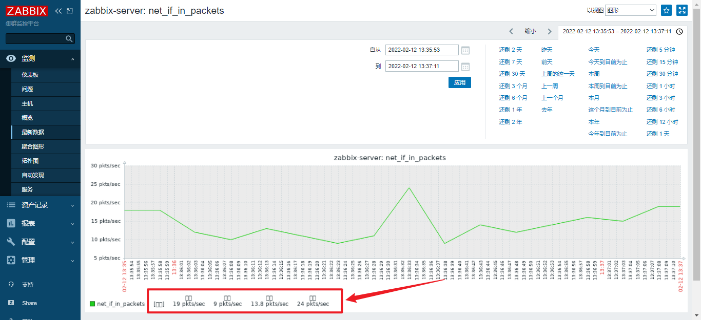Screen dimensions: 701x320
Task: Click the favorite star icon near view selector
Action: (666, 10)
